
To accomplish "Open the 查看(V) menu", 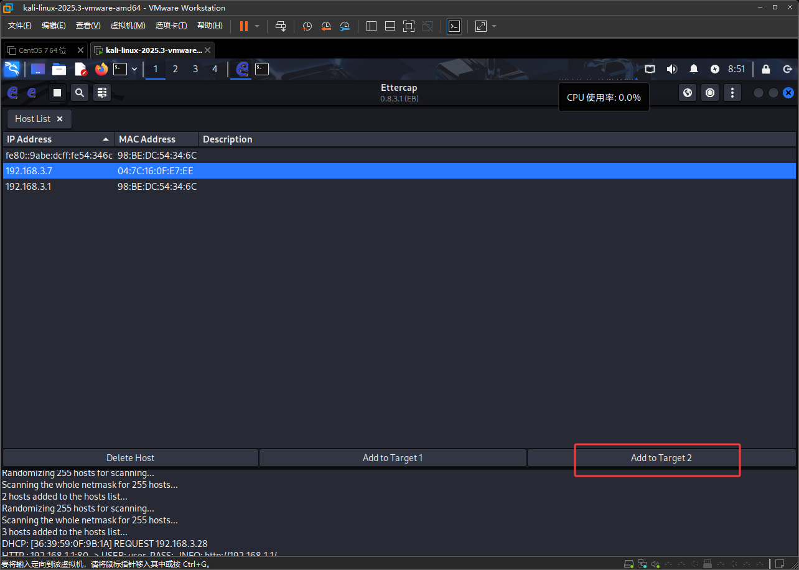I will [88, 26].
